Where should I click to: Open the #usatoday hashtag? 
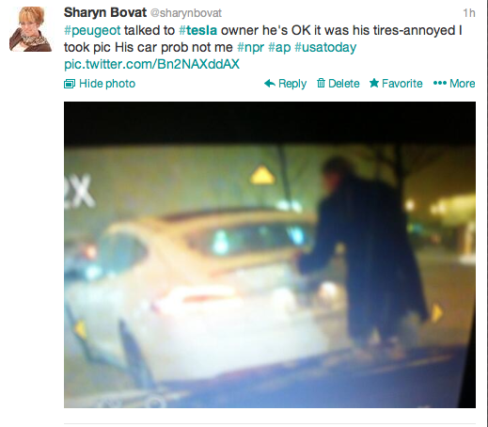coord(325,47)
